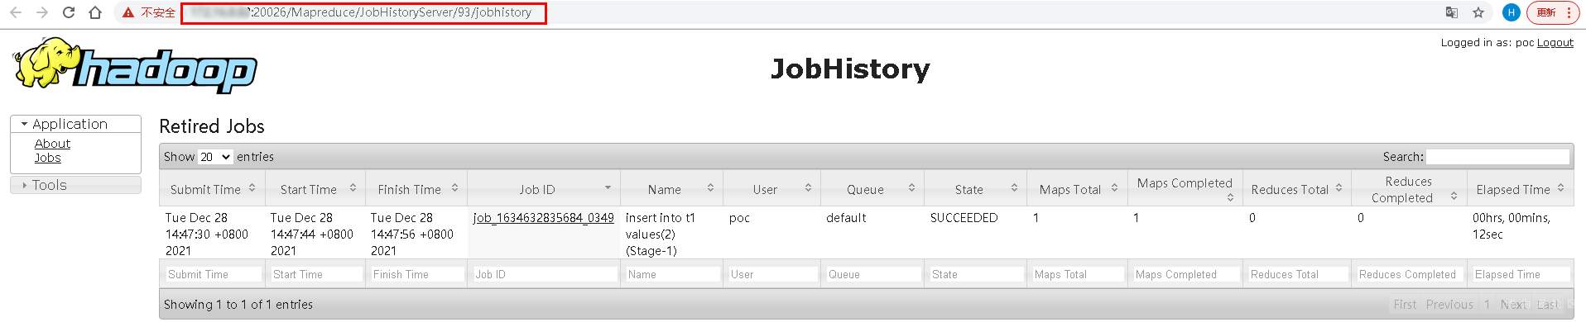Reload the page with refresh icon

[69, 12]
